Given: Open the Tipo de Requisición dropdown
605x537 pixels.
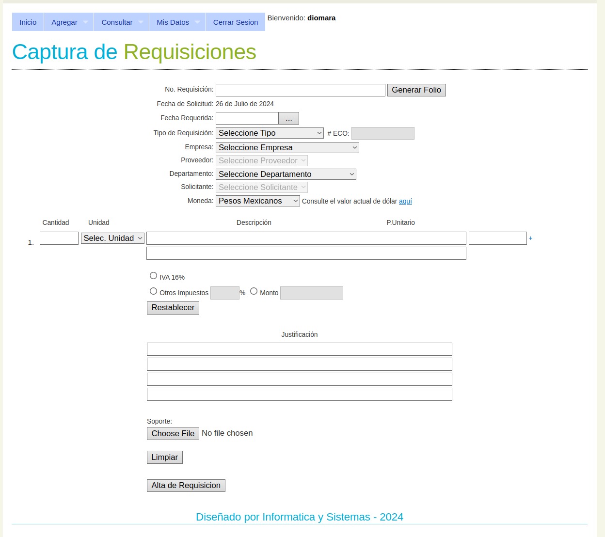Looking at the screenshot, I should [x=270, y=133].
